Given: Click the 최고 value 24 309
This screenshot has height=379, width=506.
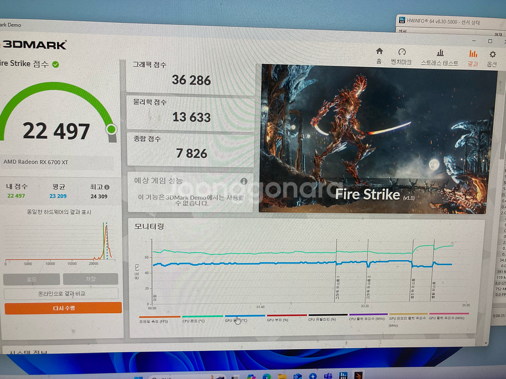Looking at the screenshot, I should coord(99,197).
